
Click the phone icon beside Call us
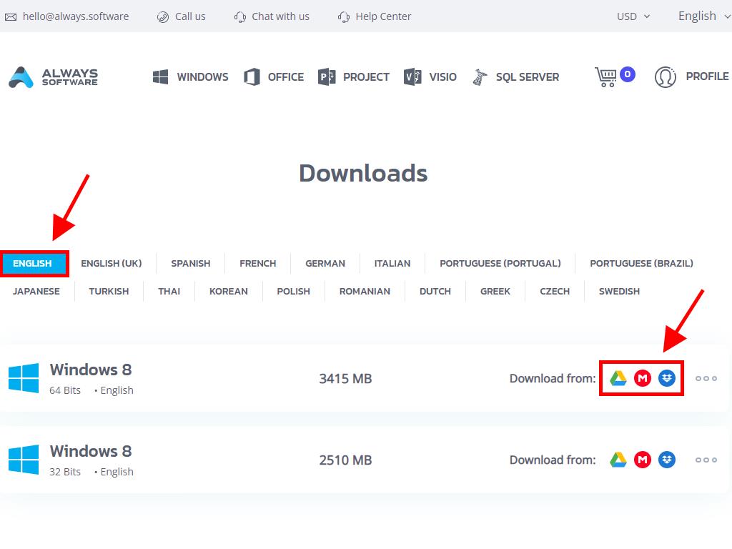pos(162,17)
